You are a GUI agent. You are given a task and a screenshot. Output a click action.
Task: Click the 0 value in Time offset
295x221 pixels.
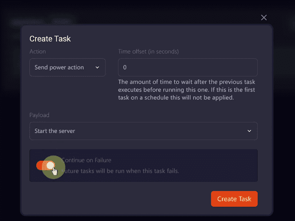[x=125, y=67]
